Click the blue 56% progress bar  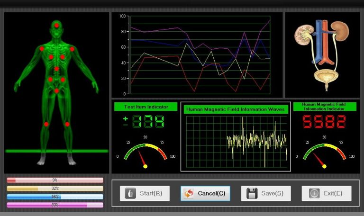[x=55, y=197]
